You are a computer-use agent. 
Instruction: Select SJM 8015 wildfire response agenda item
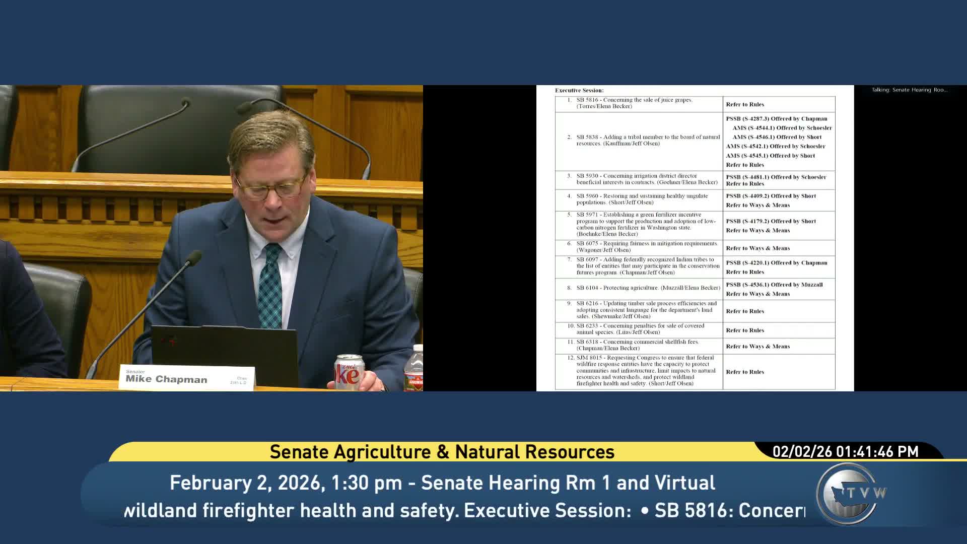(646, 371)
